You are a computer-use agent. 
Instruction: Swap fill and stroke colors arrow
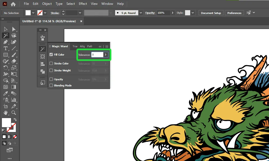point(15,120)
